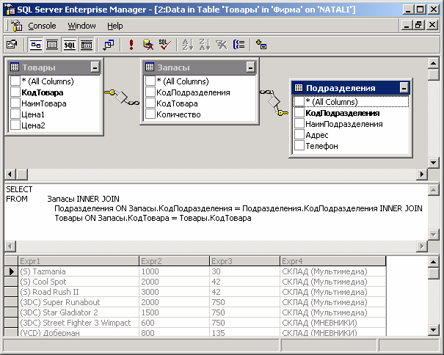Open the Console menu
The width and height of the screenshot is (444, 355).
[x=42, y=26]
